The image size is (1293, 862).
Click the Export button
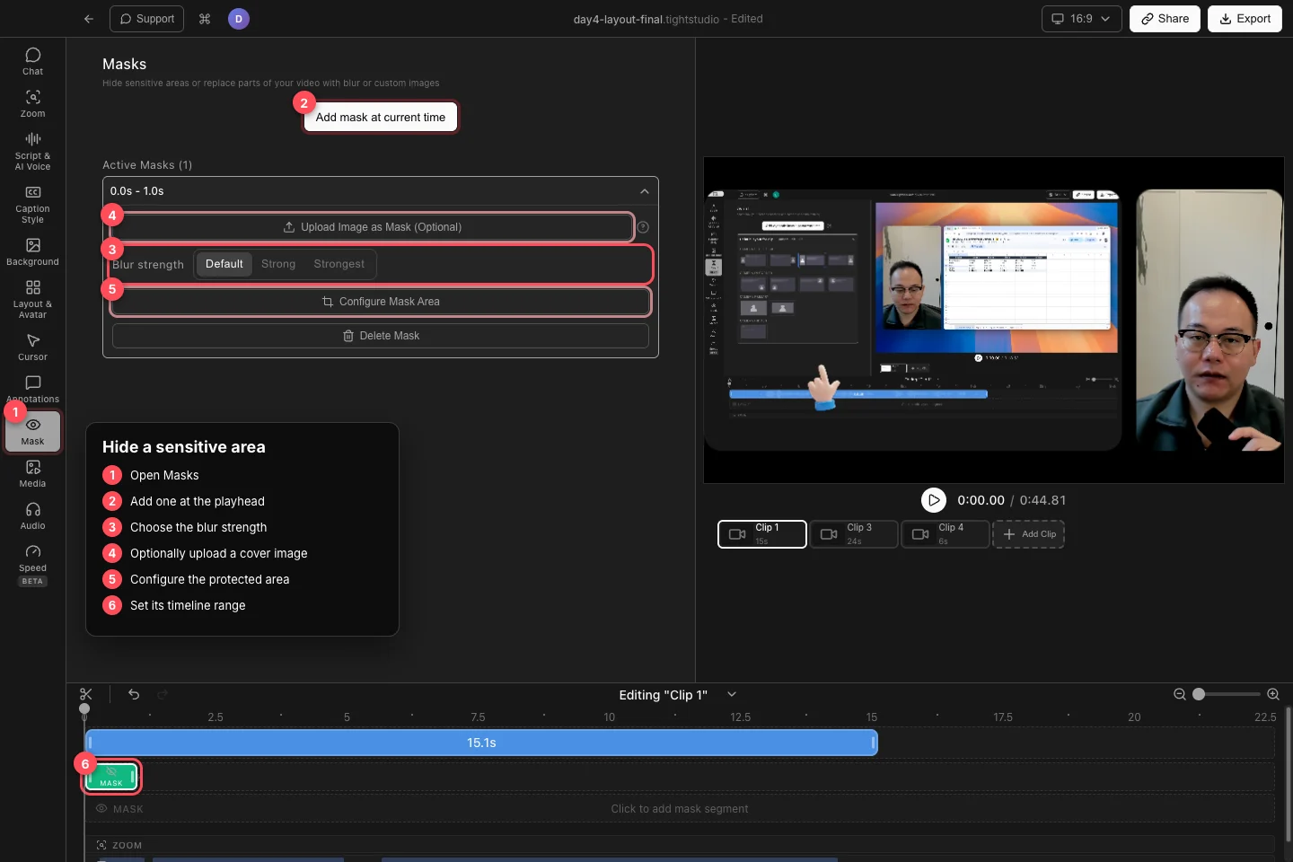[x=1245, y=19]
